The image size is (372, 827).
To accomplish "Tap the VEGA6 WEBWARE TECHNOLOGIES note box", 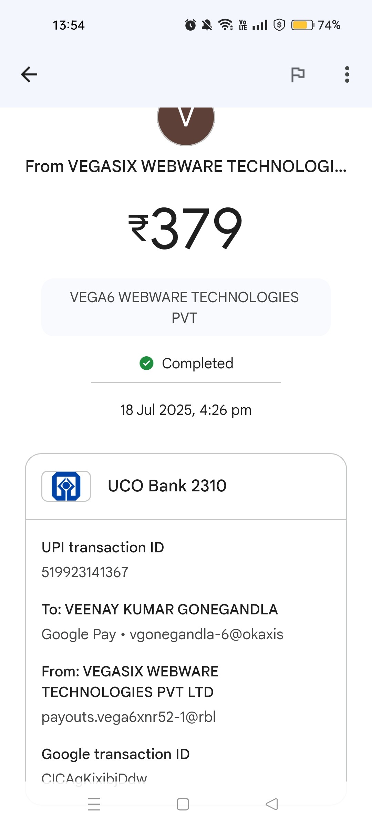I will click(186, 307).
